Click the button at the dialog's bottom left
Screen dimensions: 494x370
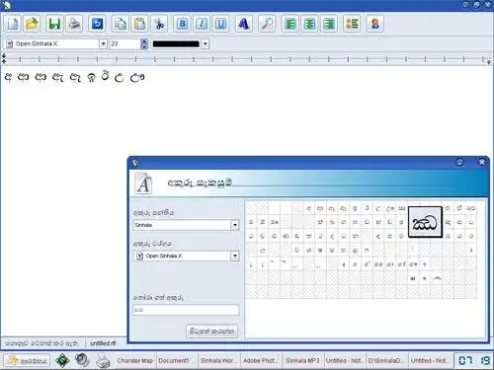211,331
